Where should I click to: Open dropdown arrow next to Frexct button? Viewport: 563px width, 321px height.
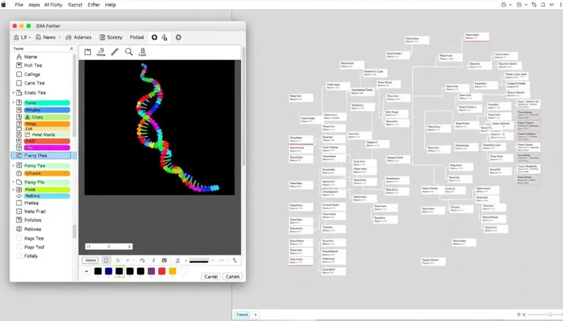(x=256, y=314)
